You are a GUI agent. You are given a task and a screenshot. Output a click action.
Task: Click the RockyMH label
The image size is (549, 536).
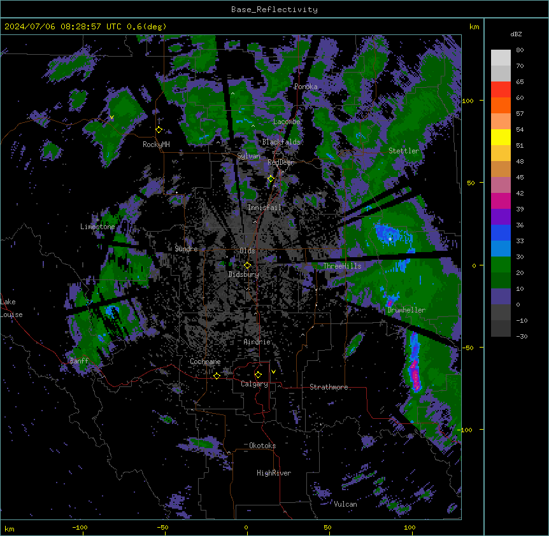(156, 145)
